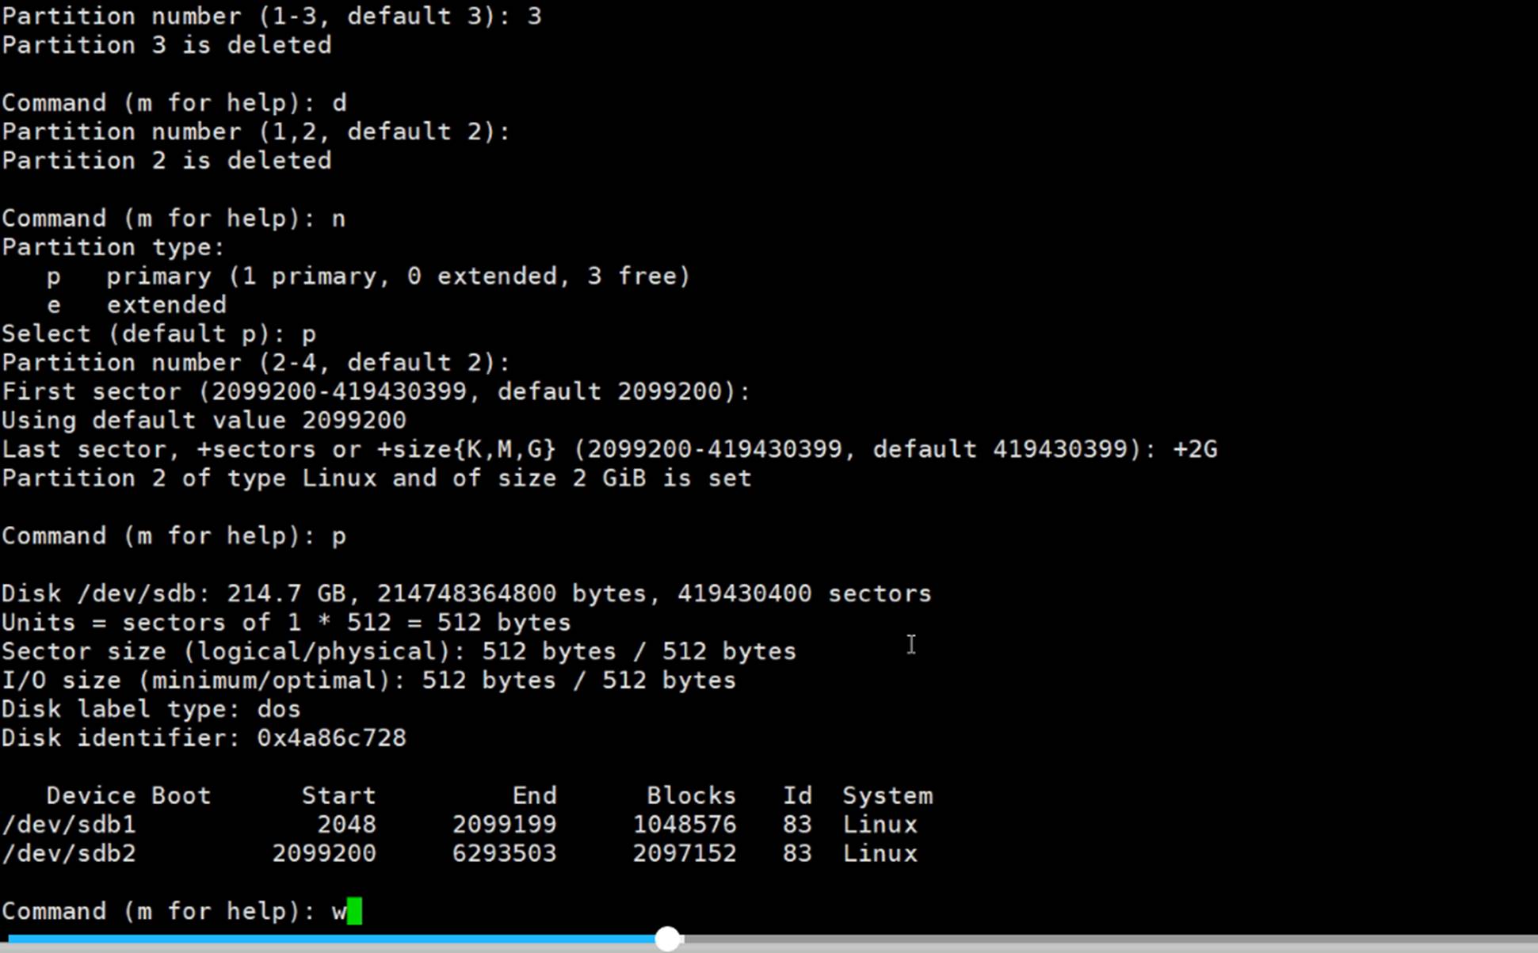
Task: Click the 'Using default value 2099200' line
Action: pyautogui.click(x=204, y=421)
